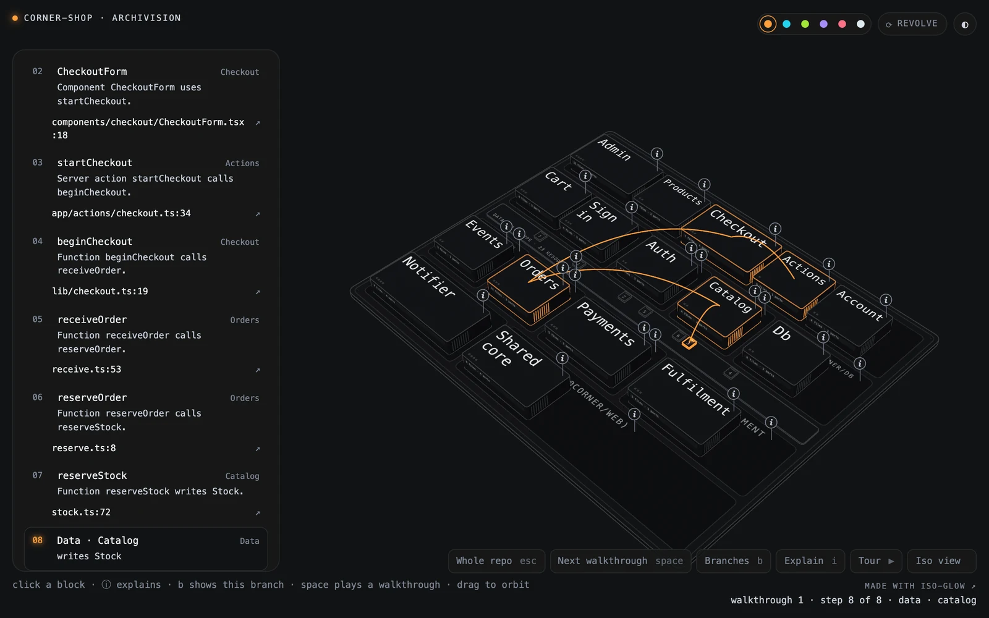Viewport: 989px width, 618px height.
Task: Click the Explain button
Action: coord(810,561)
